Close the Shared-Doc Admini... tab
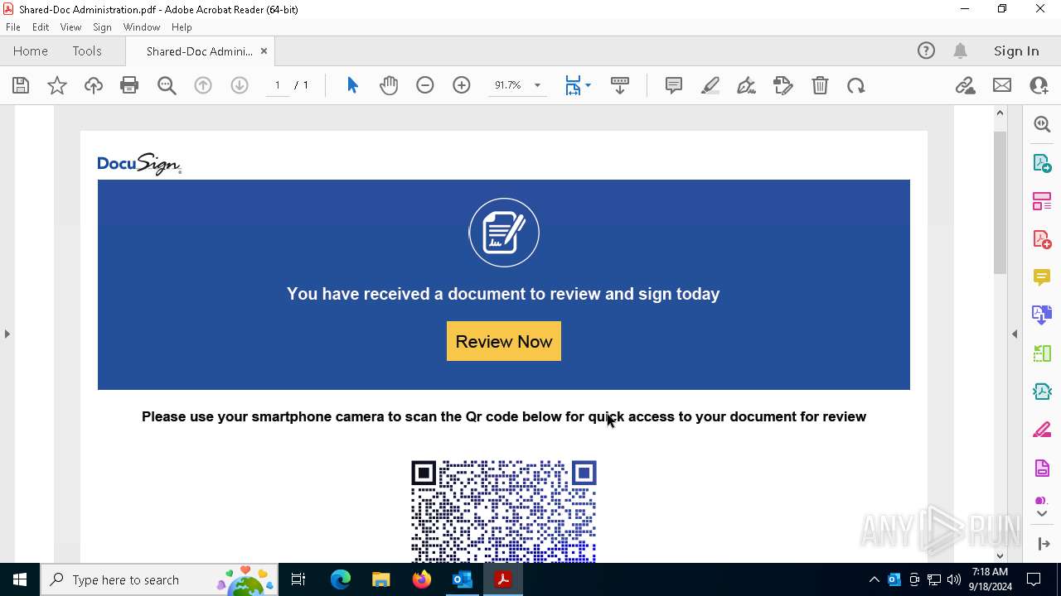1061x596 pixels. [x=264, y=50]
